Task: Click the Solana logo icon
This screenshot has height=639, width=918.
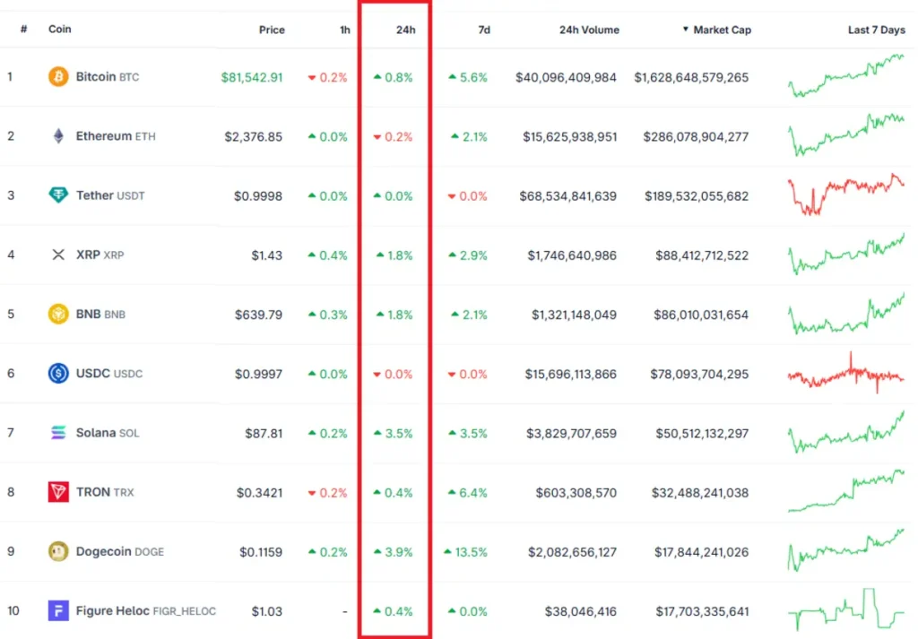Action: (x=58, y=433)
